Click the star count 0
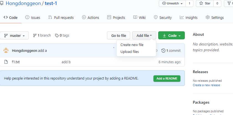Viewport: 233px width, 115px height. [x=217, y=3]
